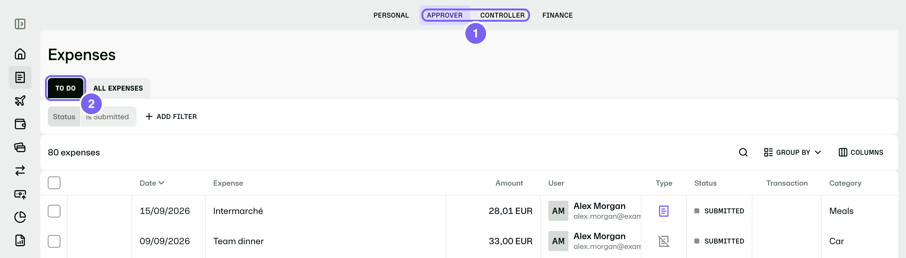Check the Team dinner expense row checkbox
The image size is (906, 258).
(x=54, y=241)
